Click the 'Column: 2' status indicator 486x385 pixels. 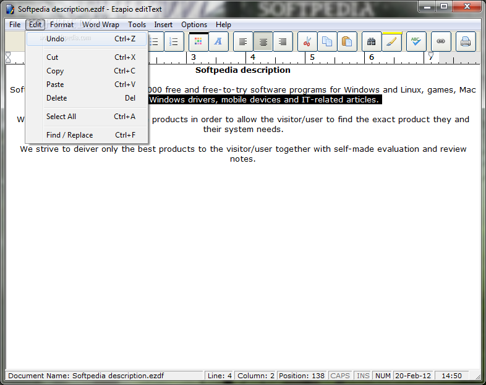click(x=256, y=376)
